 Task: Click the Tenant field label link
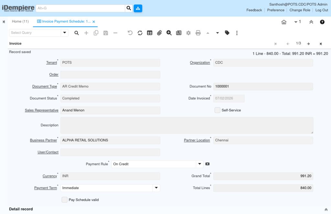(x=51, y=63)
